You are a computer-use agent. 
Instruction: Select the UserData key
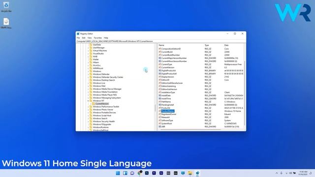[97, 45]
